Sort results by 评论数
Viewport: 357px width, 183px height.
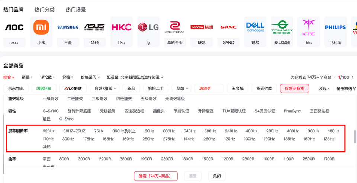[x=48, y=77]
